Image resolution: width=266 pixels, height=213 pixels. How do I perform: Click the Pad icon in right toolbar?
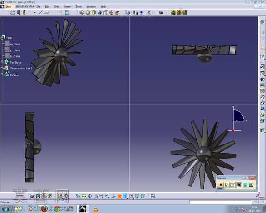pyautogui.click(x=262, y=67)
